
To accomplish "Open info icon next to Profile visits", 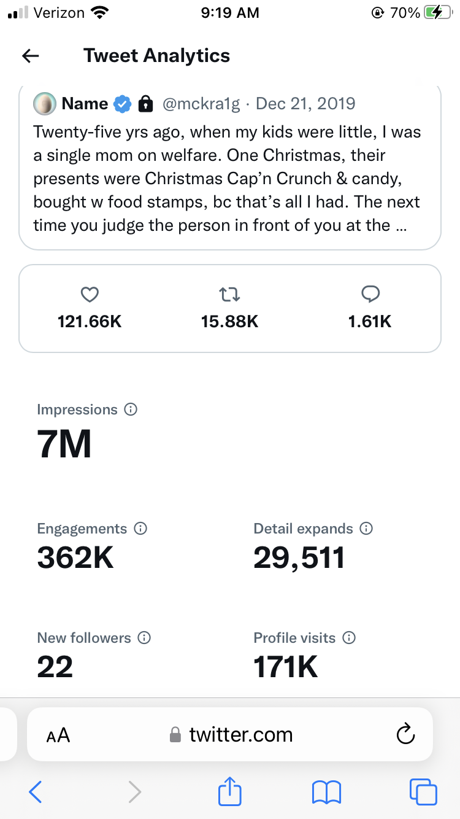I will 349,638.
